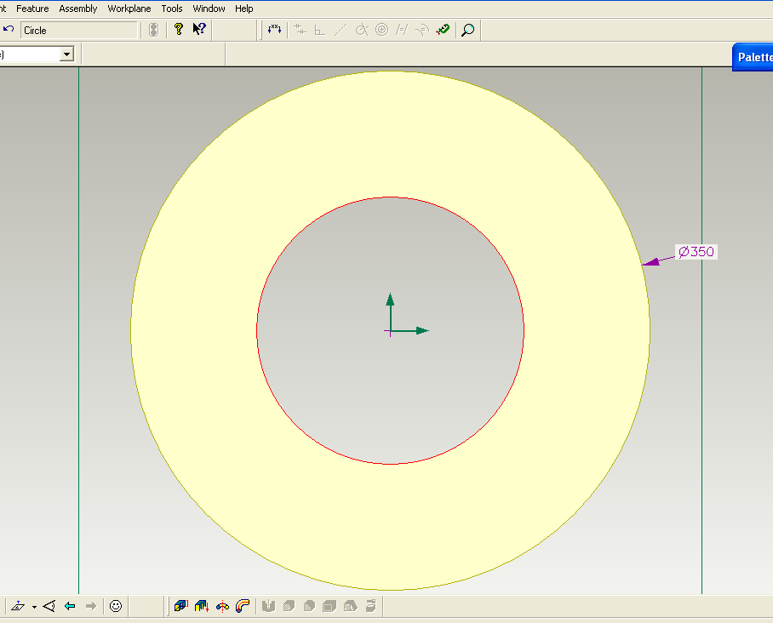Select the smart dimension tool icon
773x623 pixels.
click(275, 30)
